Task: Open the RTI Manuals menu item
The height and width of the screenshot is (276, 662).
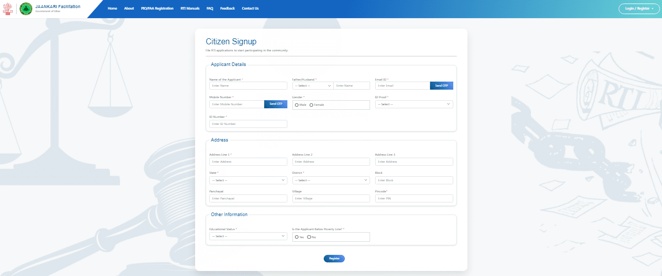Action: pos(190,9)
